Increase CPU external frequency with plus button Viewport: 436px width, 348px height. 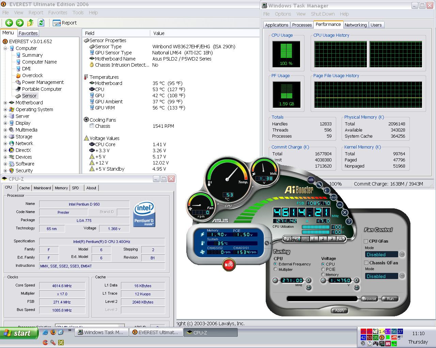pos(309,280)
